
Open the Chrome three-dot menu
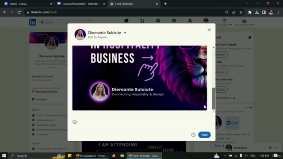[x=278, y=12]
